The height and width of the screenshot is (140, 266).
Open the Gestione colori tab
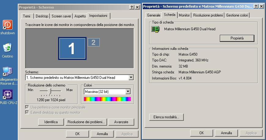[237, 15]
